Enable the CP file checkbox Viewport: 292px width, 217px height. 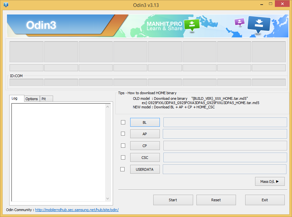tap(123, 145)
